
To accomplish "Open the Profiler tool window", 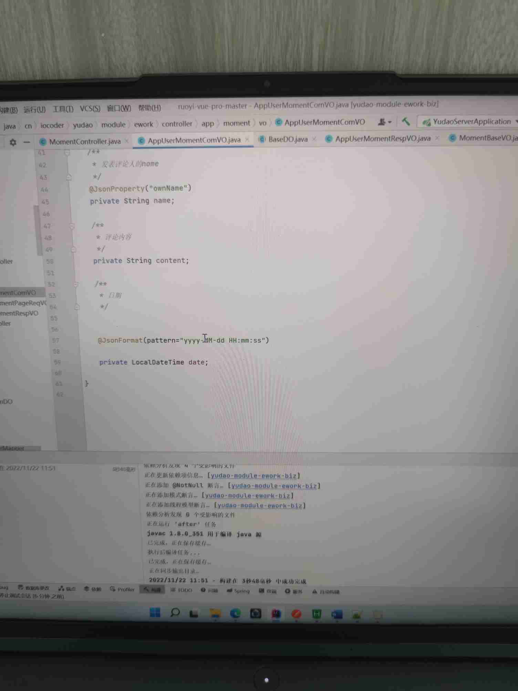I will click(x=122, y=589).
